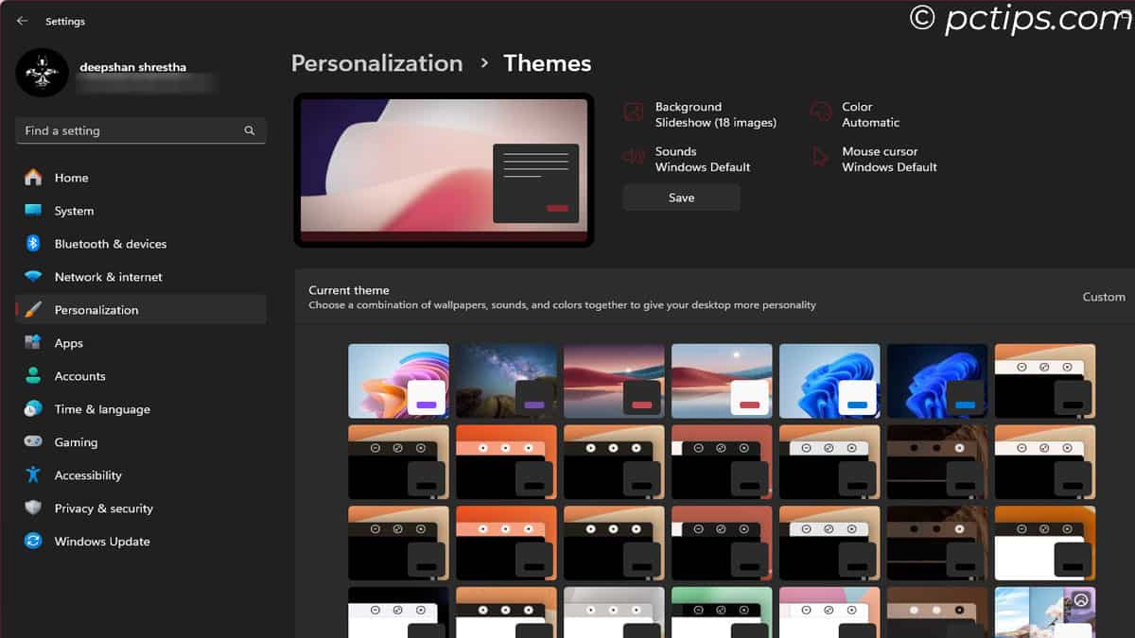Click the Network & internet globe icon
This screenshot has width=1135, height=638.
tap(30, 276)
